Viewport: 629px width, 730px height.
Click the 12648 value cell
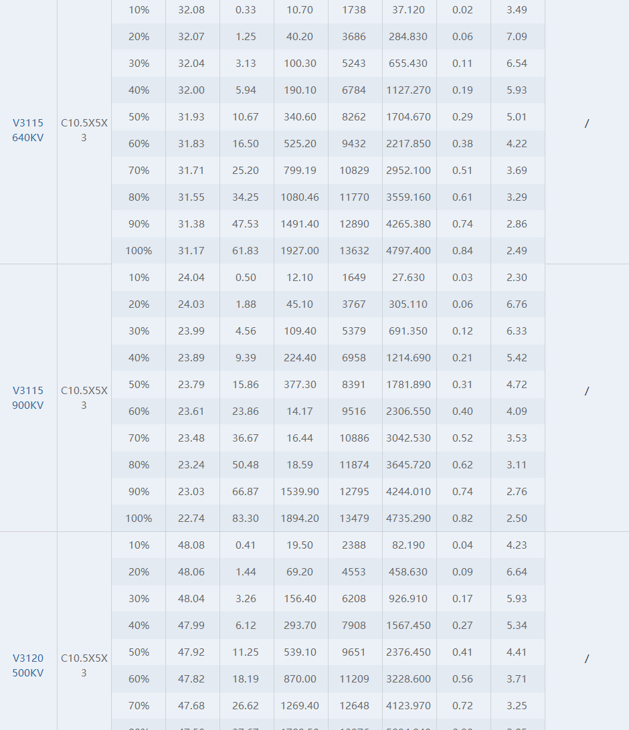pos(354,706)
